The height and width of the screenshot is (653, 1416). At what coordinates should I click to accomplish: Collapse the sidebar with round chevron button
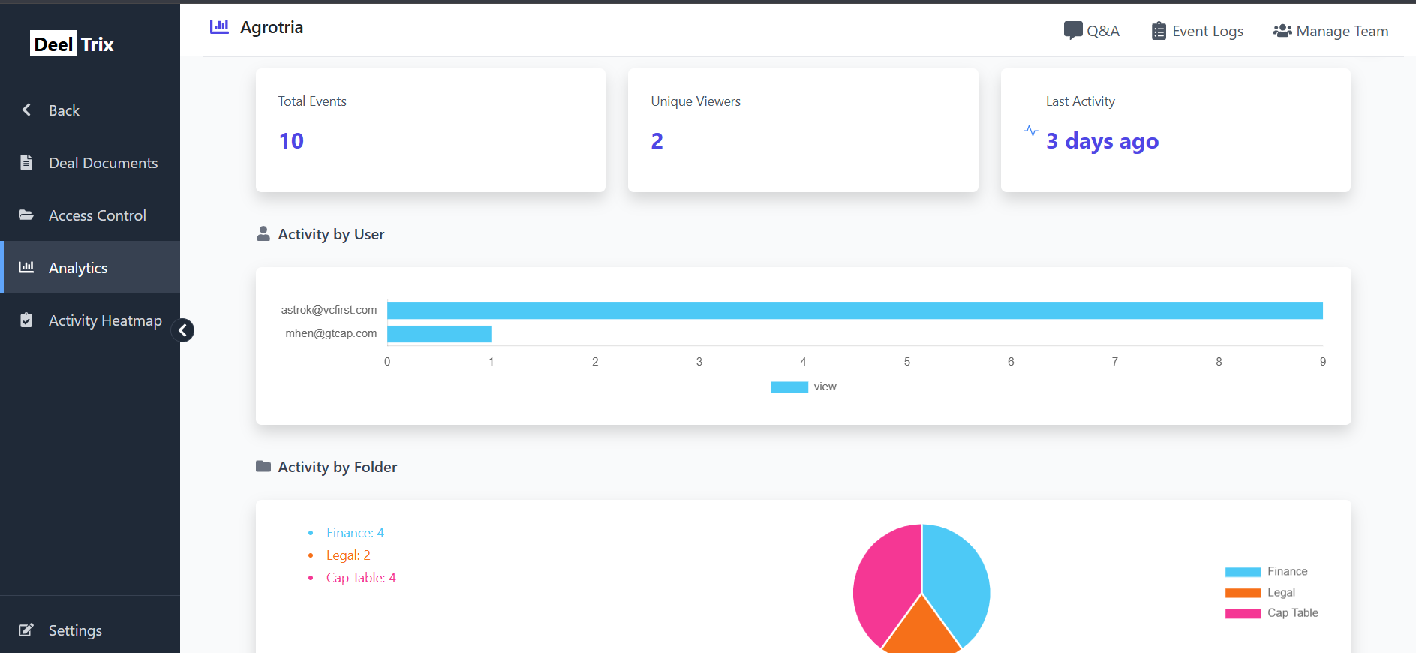click(182, 330)
